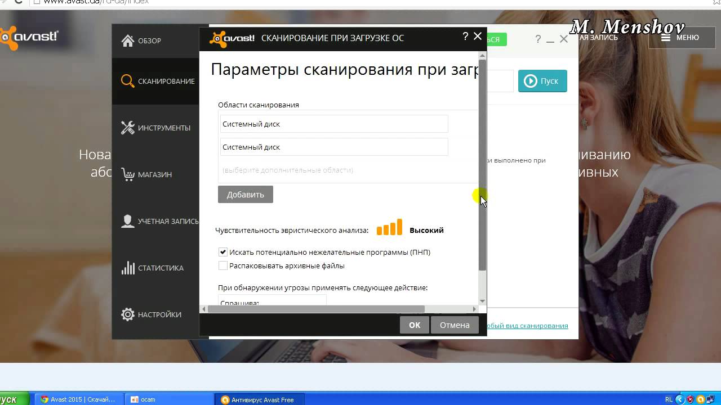Open the Настройки gear icon
721x405 pixels.
coord(128,314)
